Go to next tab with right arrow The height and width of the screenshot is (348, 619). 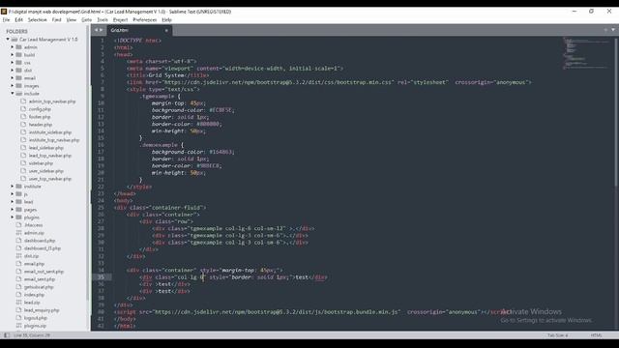pyautogui.click(x=101, y=30)
